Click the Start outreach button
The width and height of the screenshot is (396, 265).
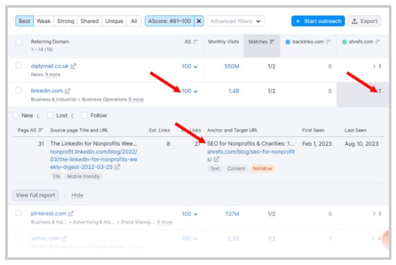(318, 21)
